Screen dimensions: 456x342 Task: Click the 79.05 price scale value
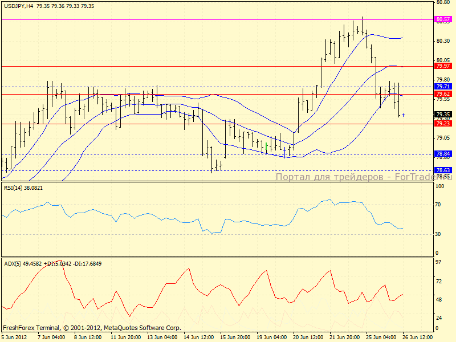(443, 137)
